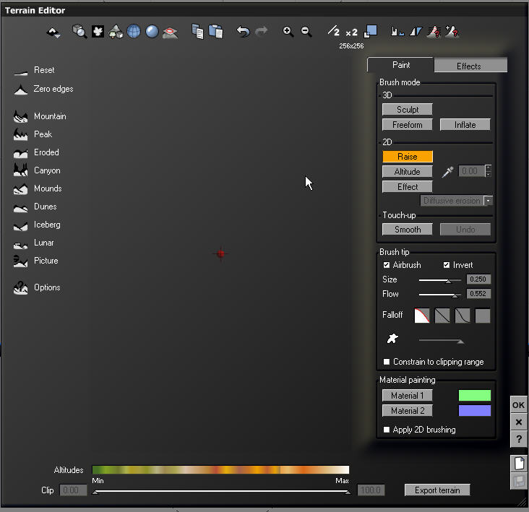529x512 pixels.
Task: Paste terrain with the paste icon
Action: click(x=215, y=32)
